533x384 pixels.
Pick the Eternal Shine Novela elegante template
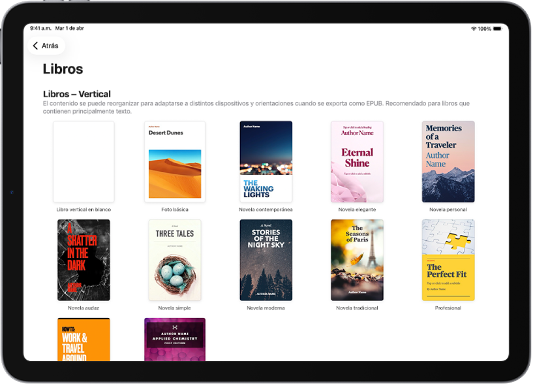[357, 162]
